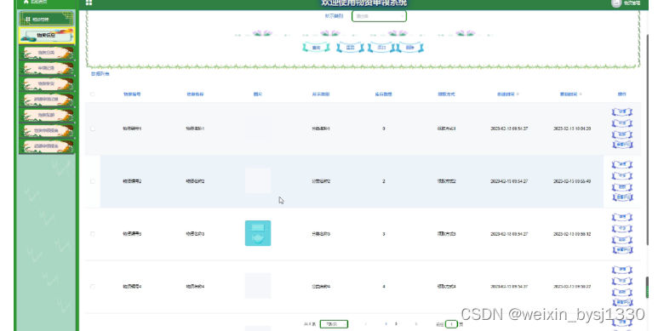Click the 领取方式 column header

point(447,94)
